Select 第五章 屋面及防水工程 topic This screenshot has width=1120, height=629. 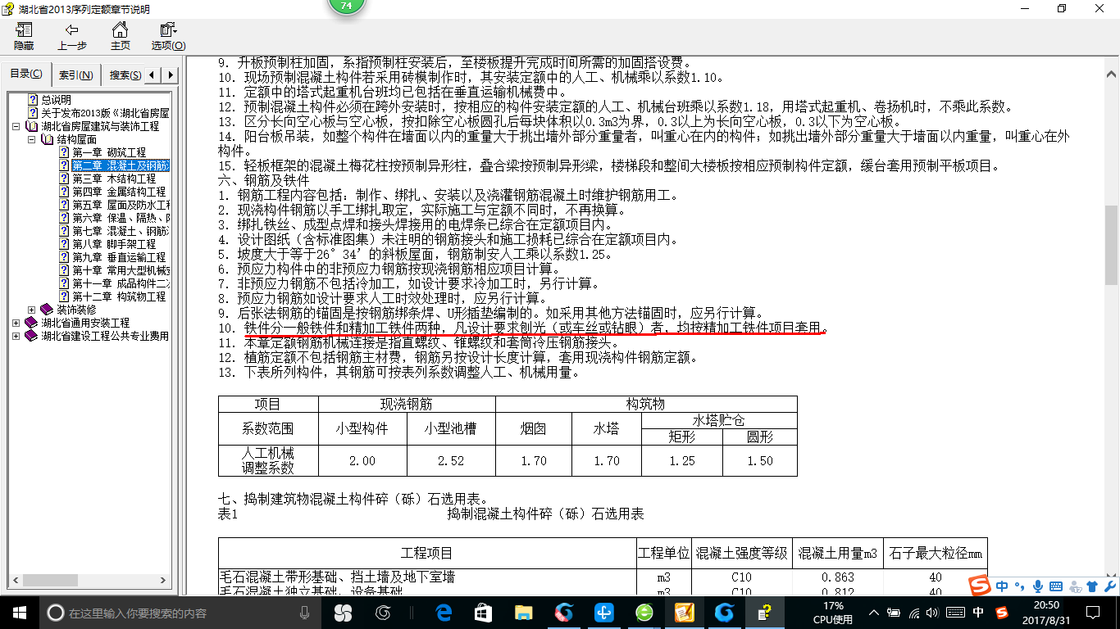pyautogui.click(x=121, y=205)
